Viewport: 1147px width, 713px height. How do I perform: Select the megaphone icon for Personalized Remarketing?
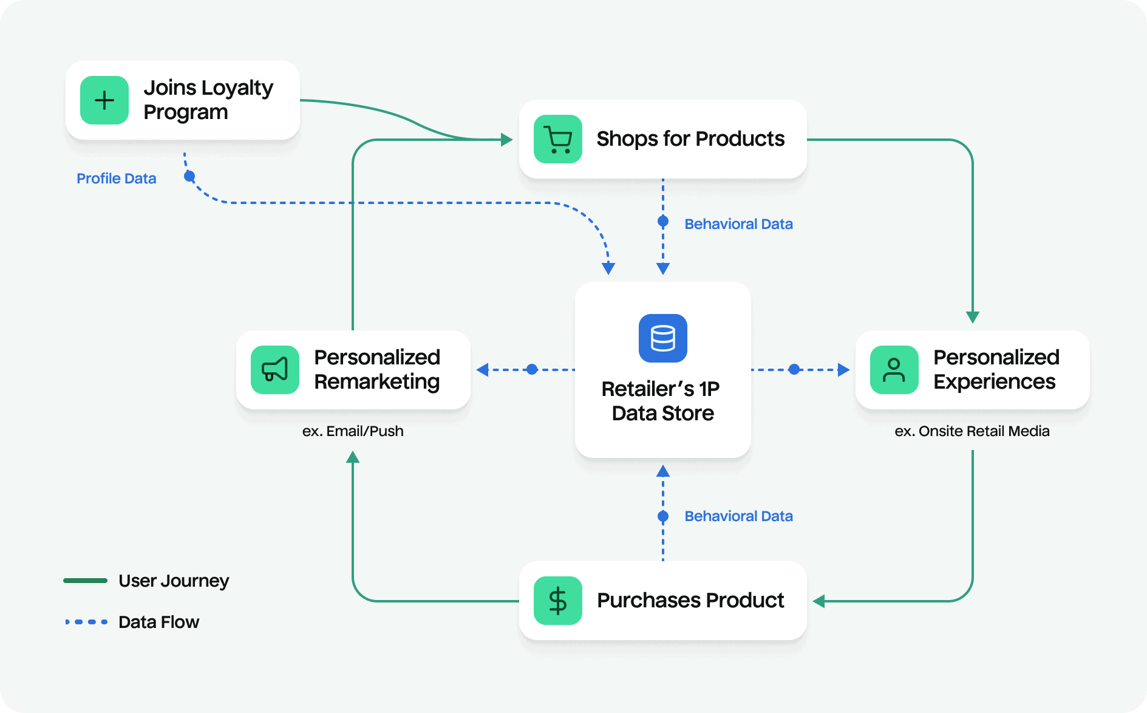point(275,370)
